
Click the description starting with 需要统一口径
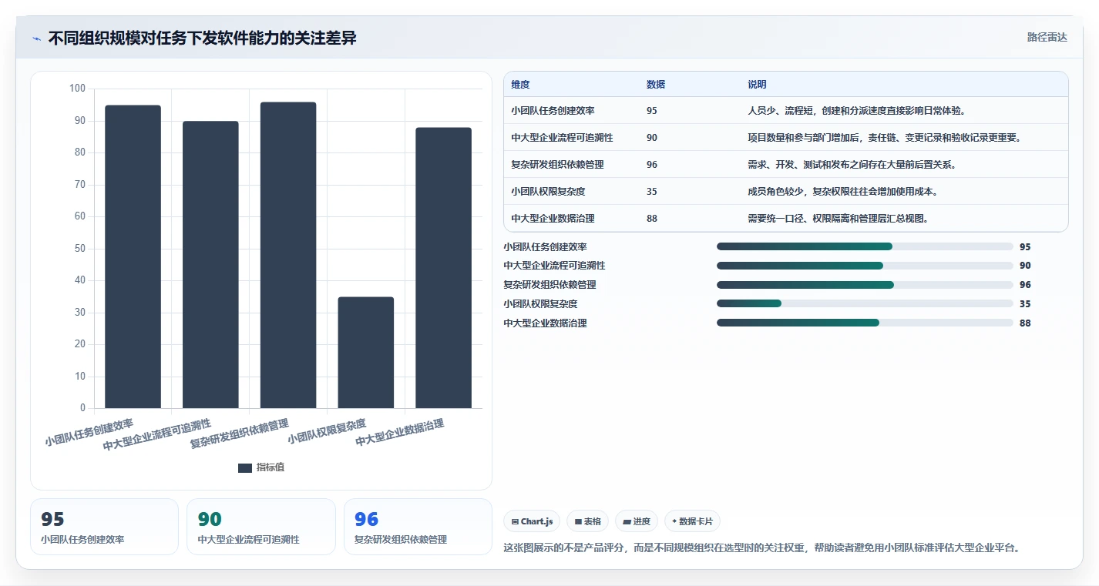838,219
